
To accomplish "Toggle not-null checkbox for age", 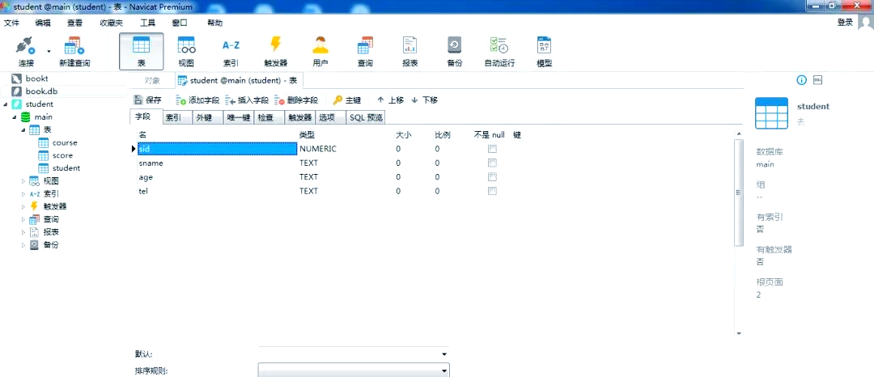I will click(492, 177).
